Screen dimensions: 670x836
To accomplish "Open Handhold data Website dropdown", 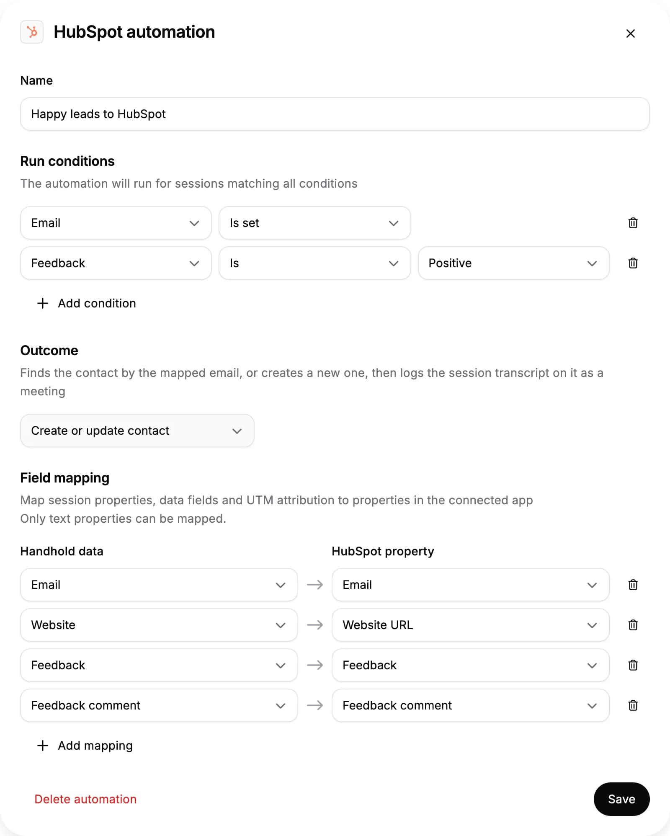I will coord(159,625).
